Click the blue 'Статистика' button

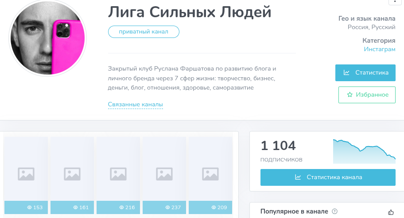click(x=365, y=73)
